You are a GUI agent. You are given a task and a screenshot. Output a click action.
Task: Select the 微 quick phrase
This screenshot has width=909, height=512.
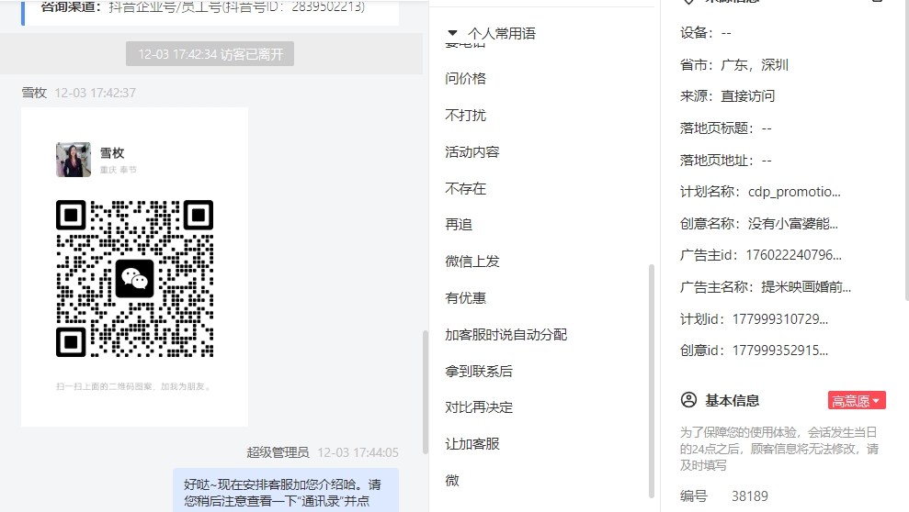(452, 480)
